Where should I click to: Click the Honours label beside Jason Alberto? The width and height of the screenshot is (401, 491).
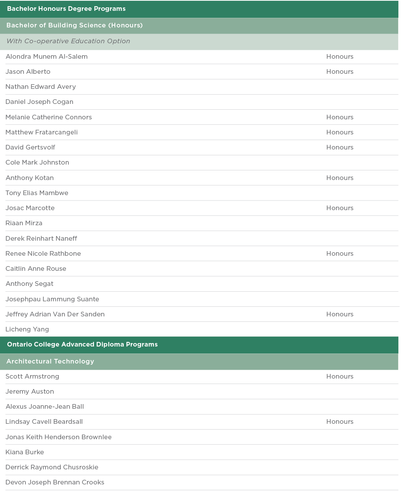point(340,72)
